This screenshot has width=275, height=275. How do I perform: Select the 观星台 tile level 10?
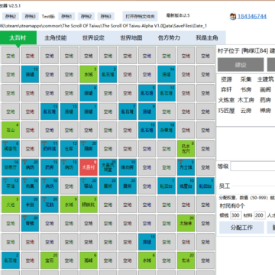(186, 186)
